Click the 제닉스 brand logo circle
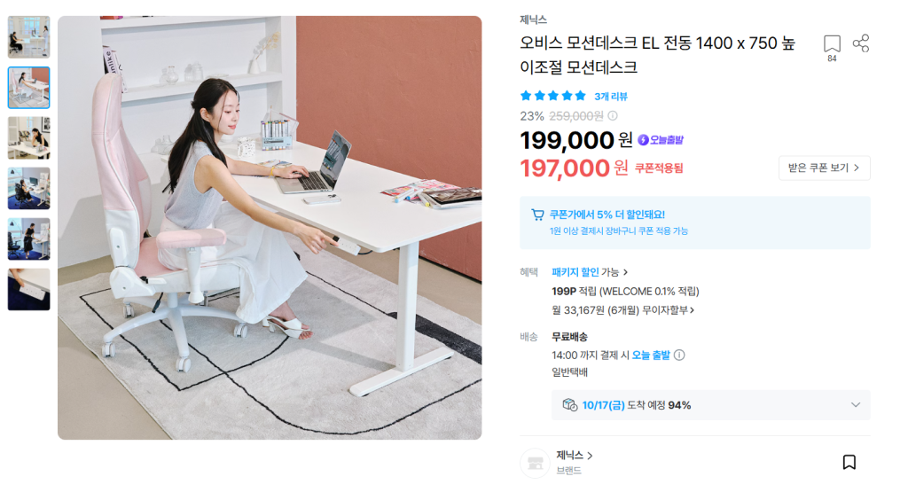The width and height of the screenshot is (908, 500). 535,463
